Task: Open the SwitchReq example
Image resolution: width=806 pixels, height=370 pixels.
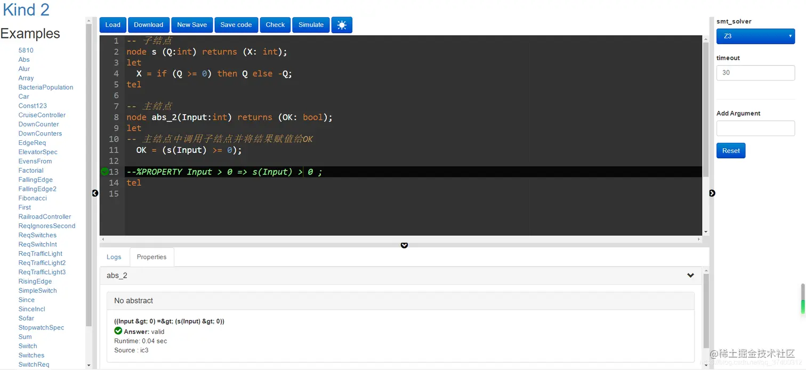Action: point(34,365)
